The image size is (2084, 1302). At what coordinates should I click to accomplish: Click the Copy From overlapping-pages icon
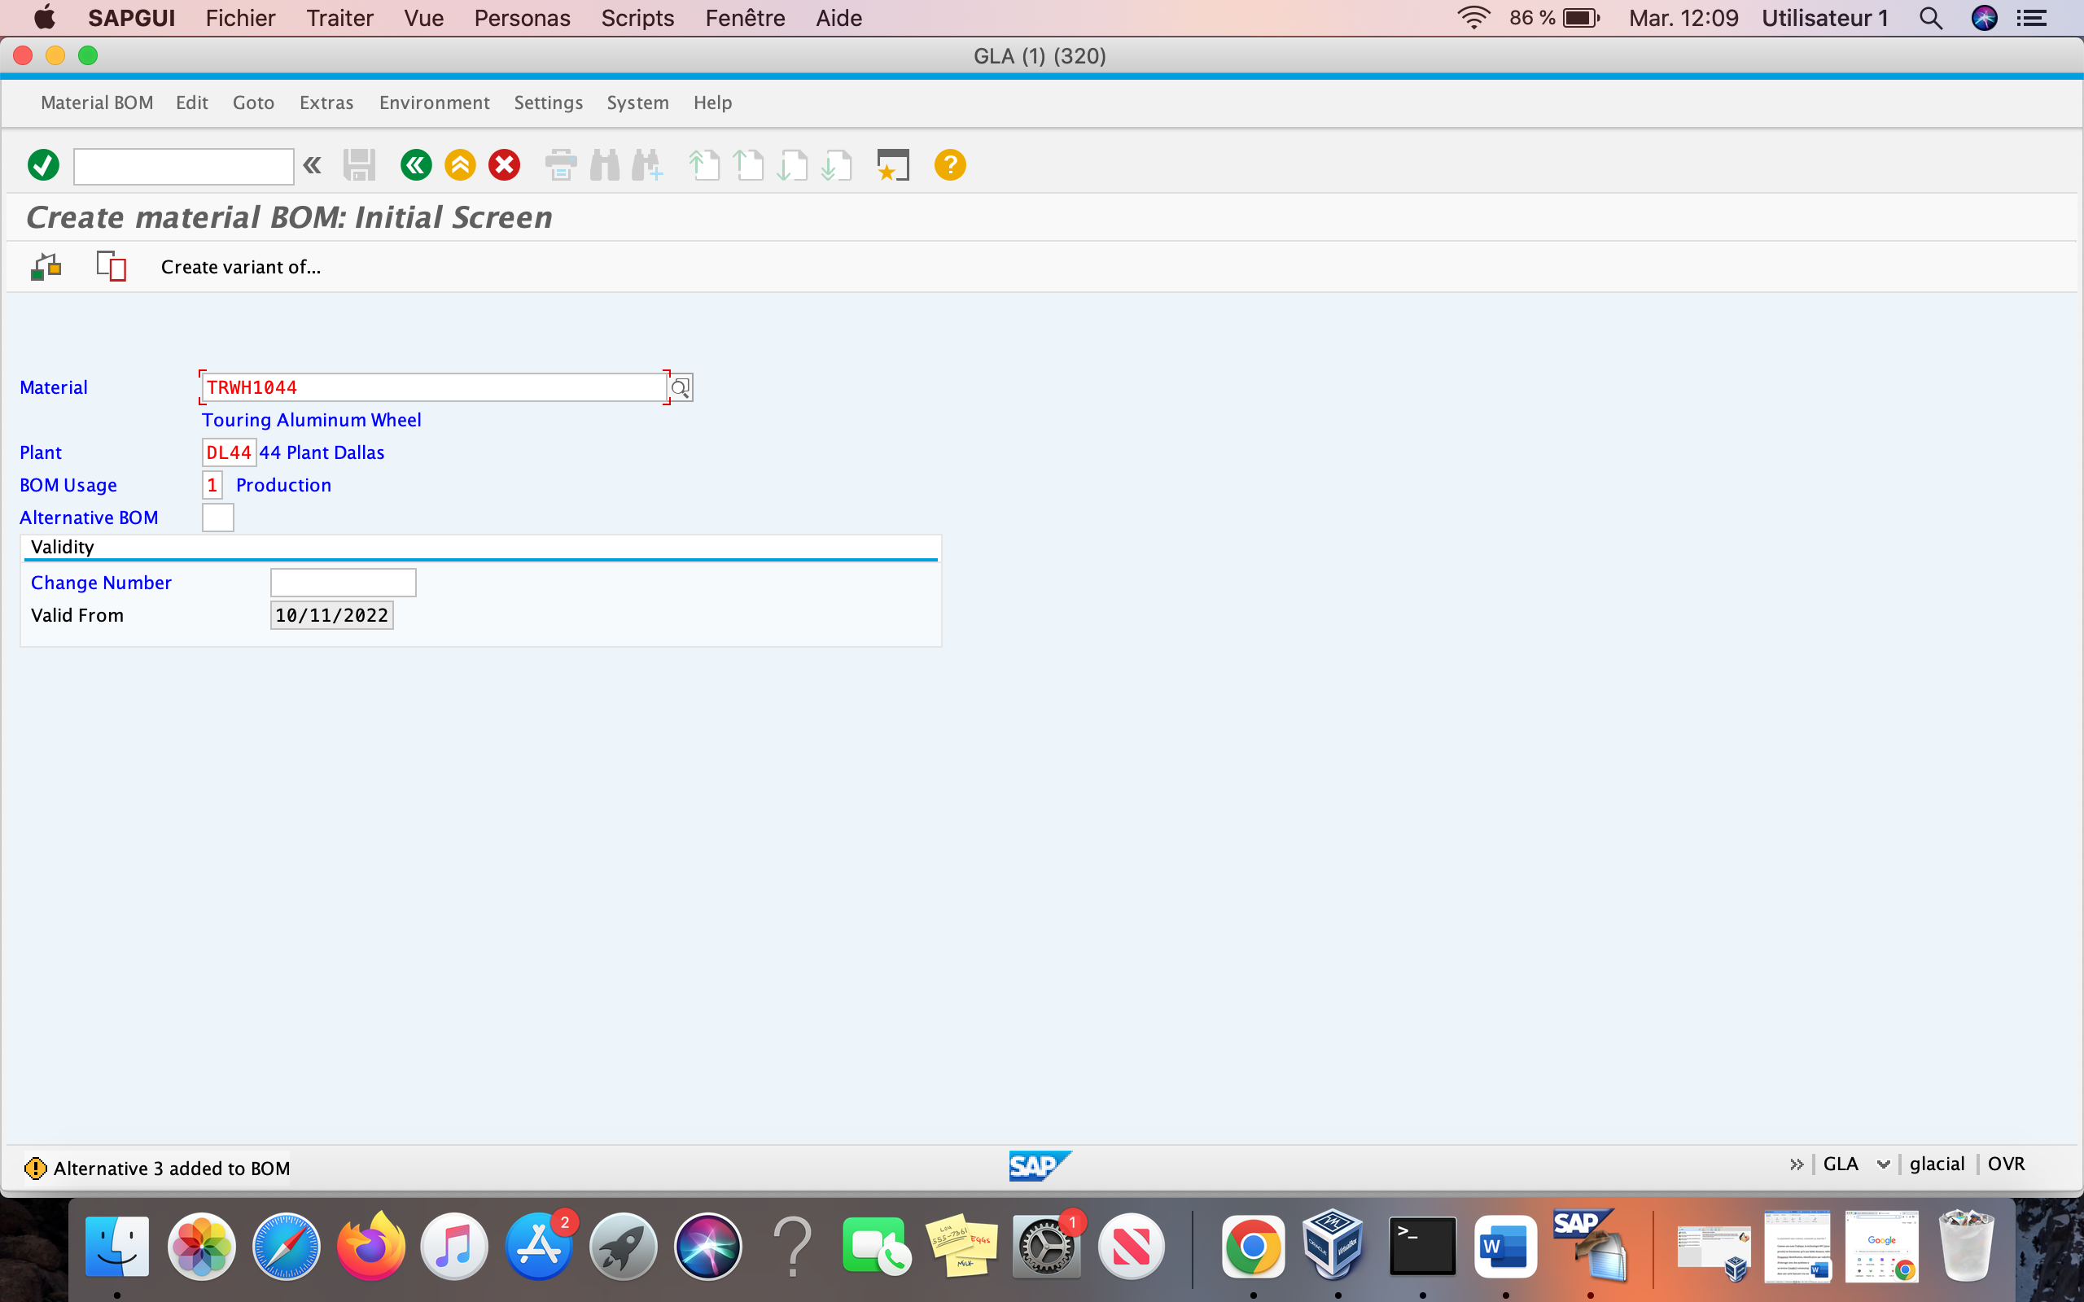[x=111, y=267]
